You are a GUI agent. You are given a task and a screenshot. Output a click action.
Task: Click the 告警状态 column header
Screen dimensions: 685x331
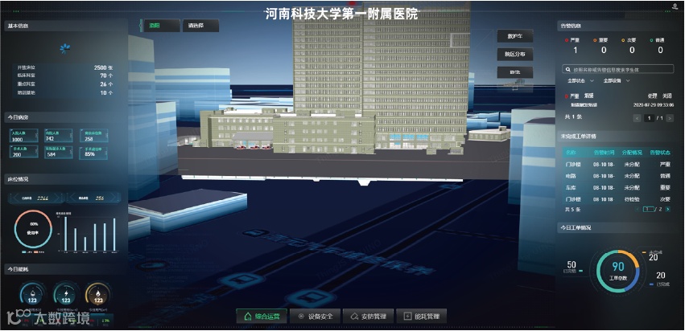click(660, 153)
